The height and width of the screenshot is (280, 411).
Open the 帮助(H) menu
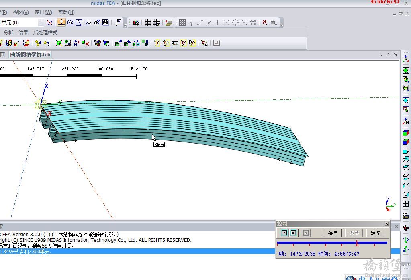[x=66, y=12]
